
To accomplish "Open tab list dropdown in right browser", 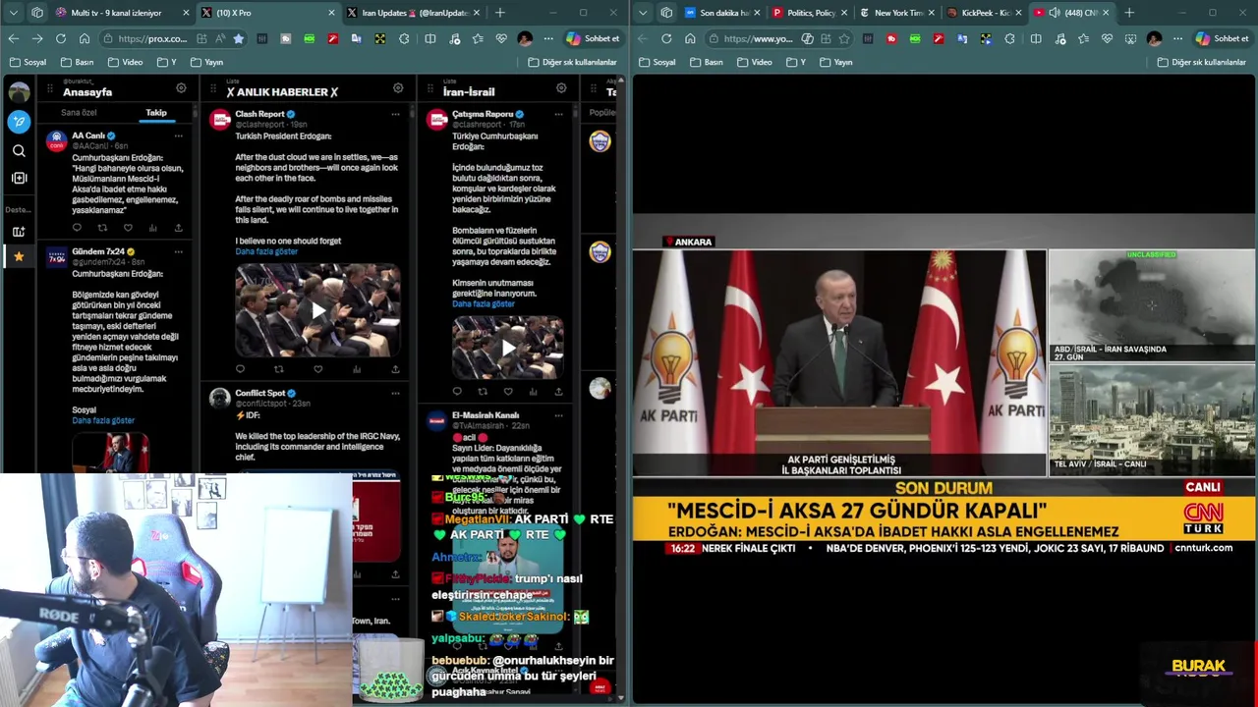I will coord(643,13).
